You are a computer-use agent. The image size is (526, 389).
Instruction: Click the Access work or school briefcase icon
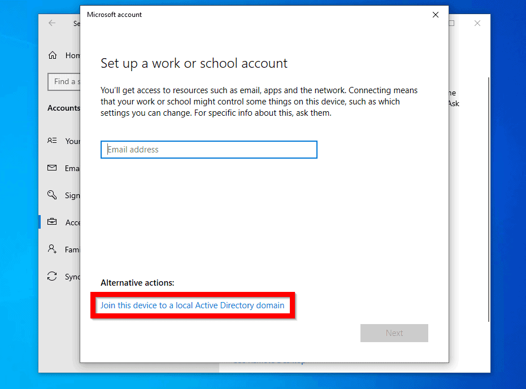tap(53, 222)
